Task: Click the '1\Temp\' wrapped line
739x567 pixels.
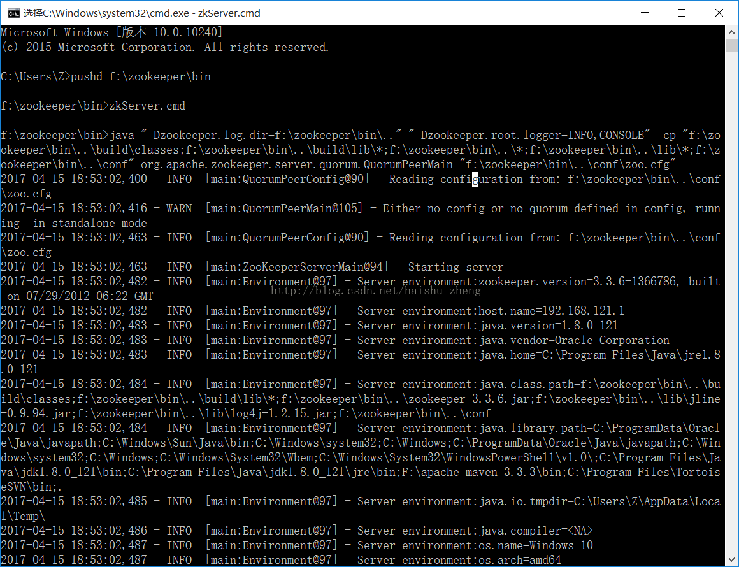Action: pos(23,515)
